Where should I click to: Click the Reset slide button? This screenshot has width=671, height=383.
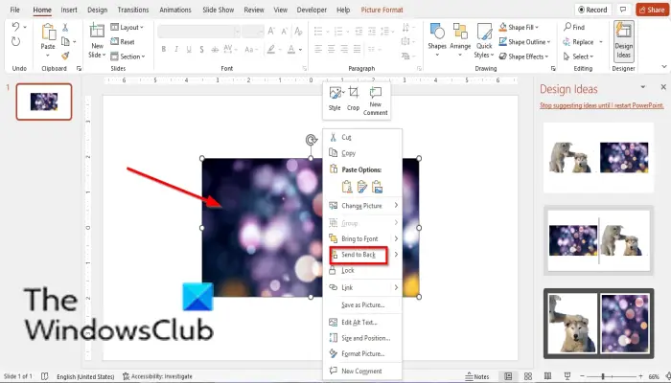tap(123, 42)
